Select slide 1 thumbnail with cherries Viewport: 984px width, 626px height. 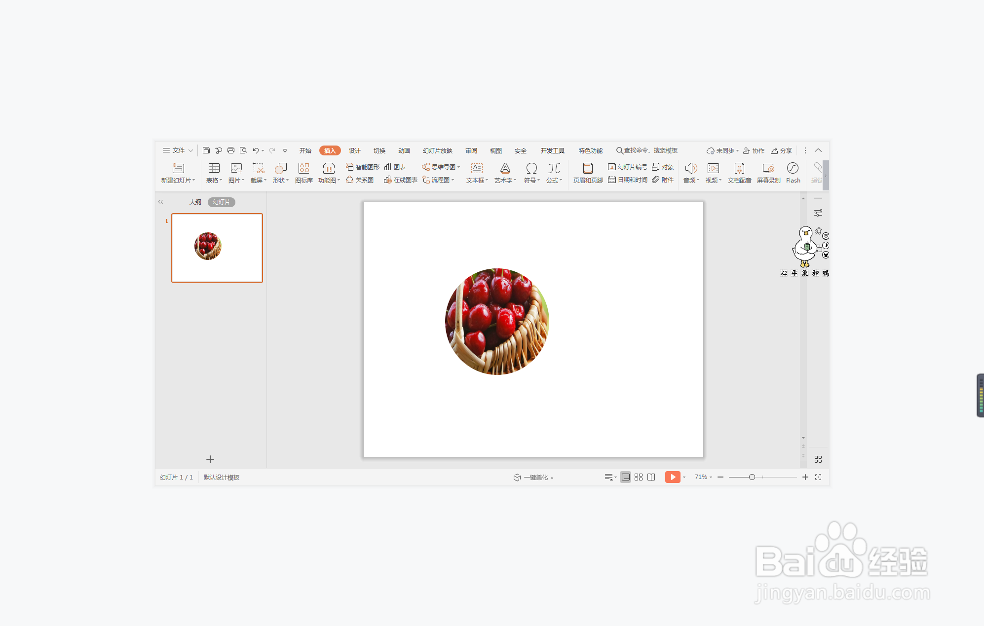[x=217, y=248]
